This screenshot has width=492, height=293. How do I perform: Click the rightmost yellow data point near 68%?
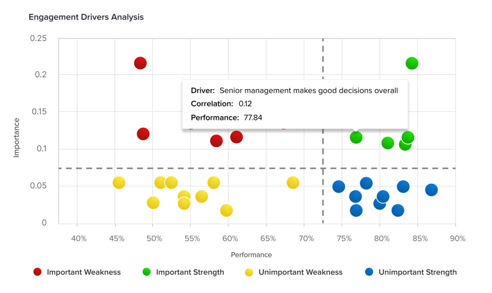292,183
